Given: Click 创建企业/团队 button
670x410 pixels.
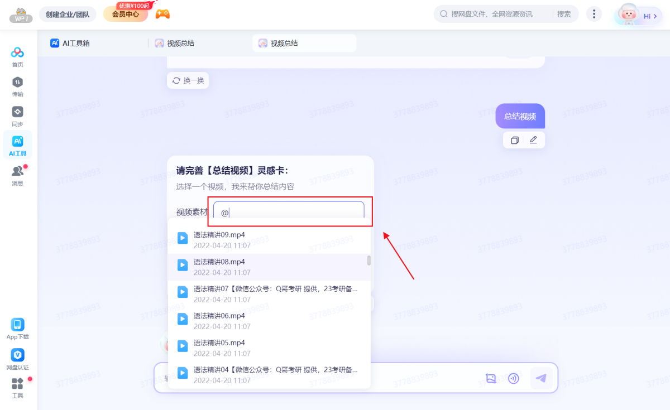Looking at the screenshot, I should pos(68,15).
